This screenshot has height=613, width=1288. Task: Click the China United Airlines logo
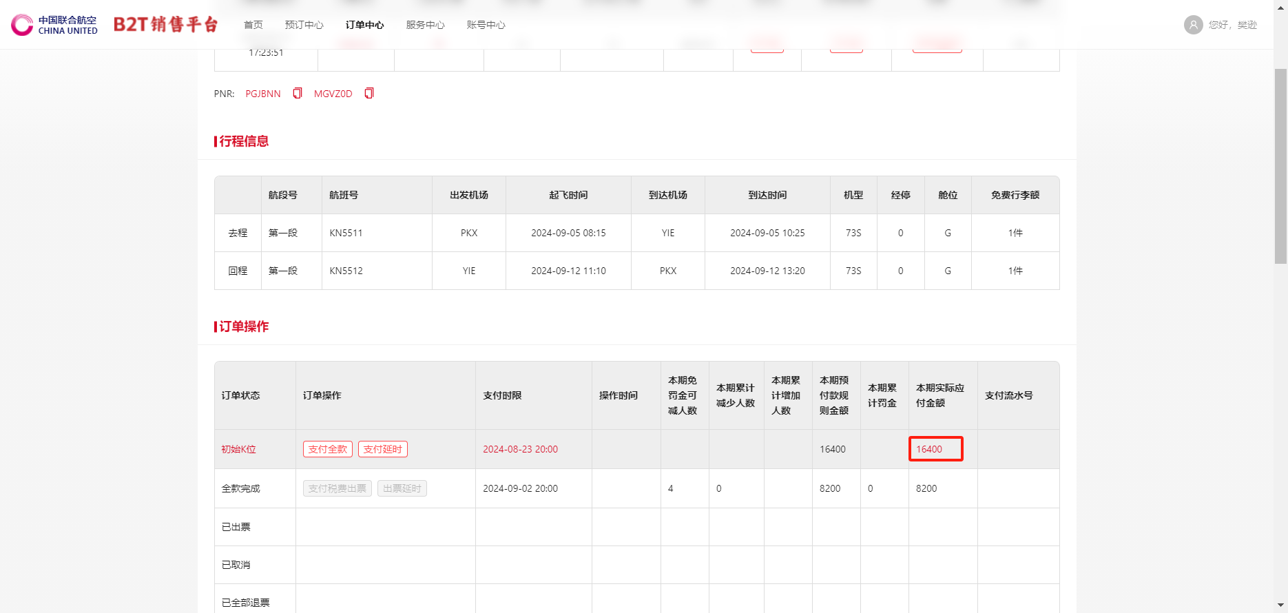click(x=54, y=25)
